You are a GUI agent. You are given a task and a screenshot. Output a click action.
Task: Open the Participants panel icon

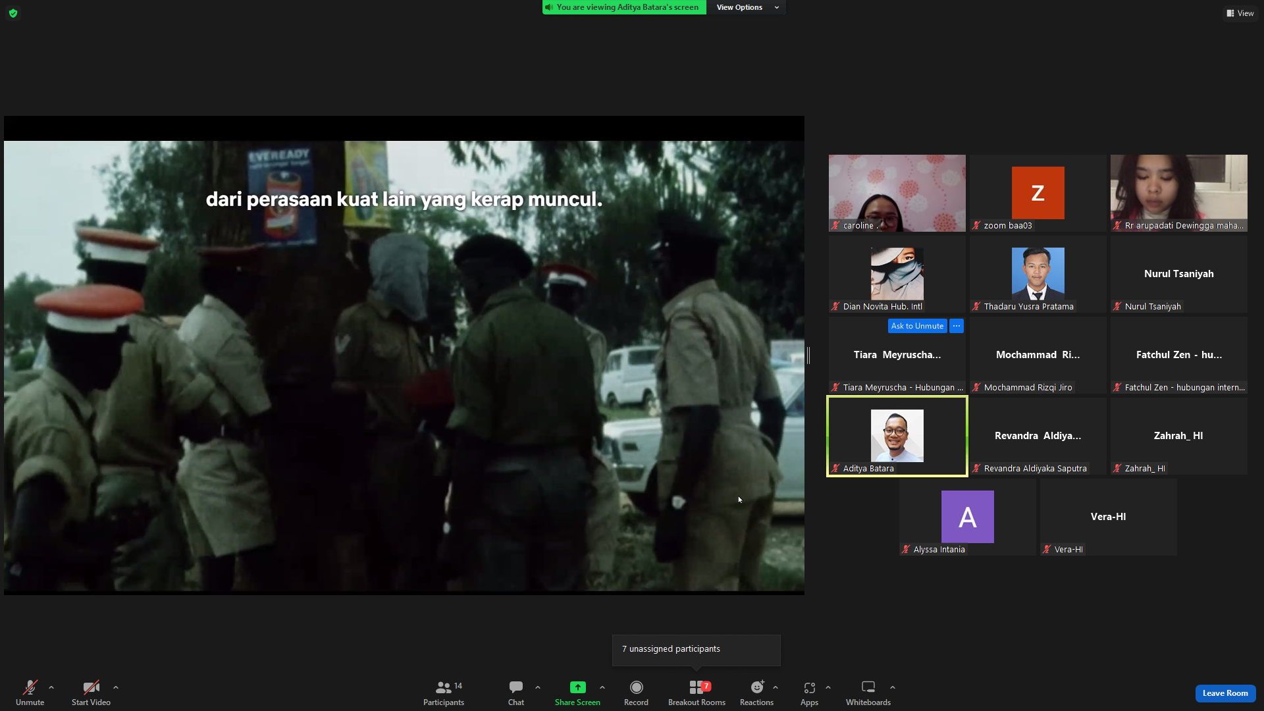pos(444,687)
